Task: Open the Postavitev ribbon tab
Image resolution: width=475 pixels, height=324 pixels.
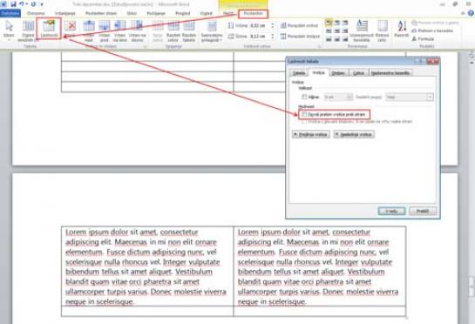Action: (254, 13)
